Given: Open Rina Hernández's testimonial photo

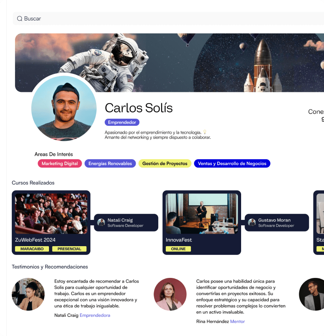Looking at the screenshot, I should 170,294.
